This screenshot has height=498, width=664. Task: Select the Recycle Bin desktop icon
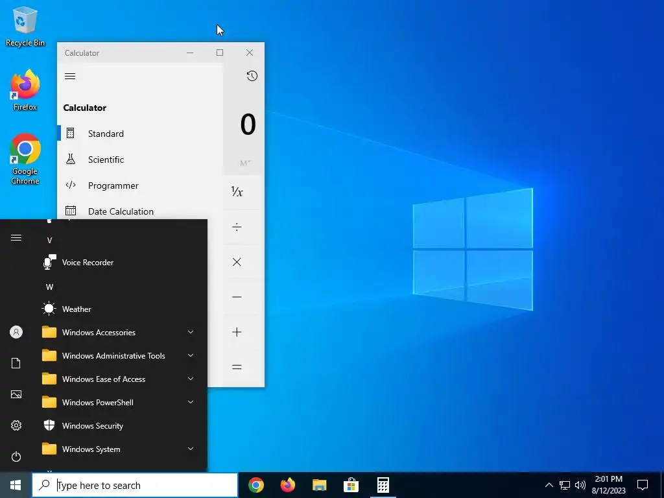[x=25, y=27]
